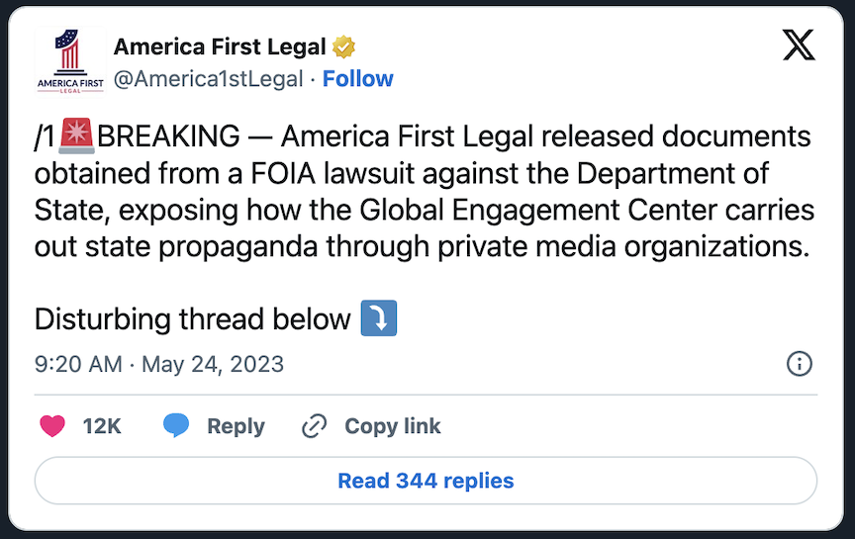Click the Twitter info circle icon
This screenshot has width=855, height=539.
point(799,364)
